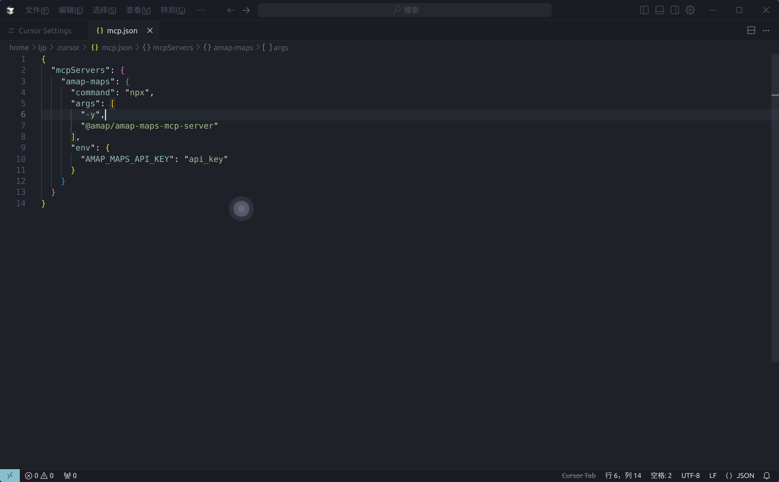This screenshot has height=482, width=779.
Task: Close the mcp.json tab
Action: (150, 30)
